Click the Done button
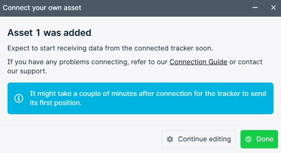Viewport: 281px width, 153px height. click(x=259, y=139)
